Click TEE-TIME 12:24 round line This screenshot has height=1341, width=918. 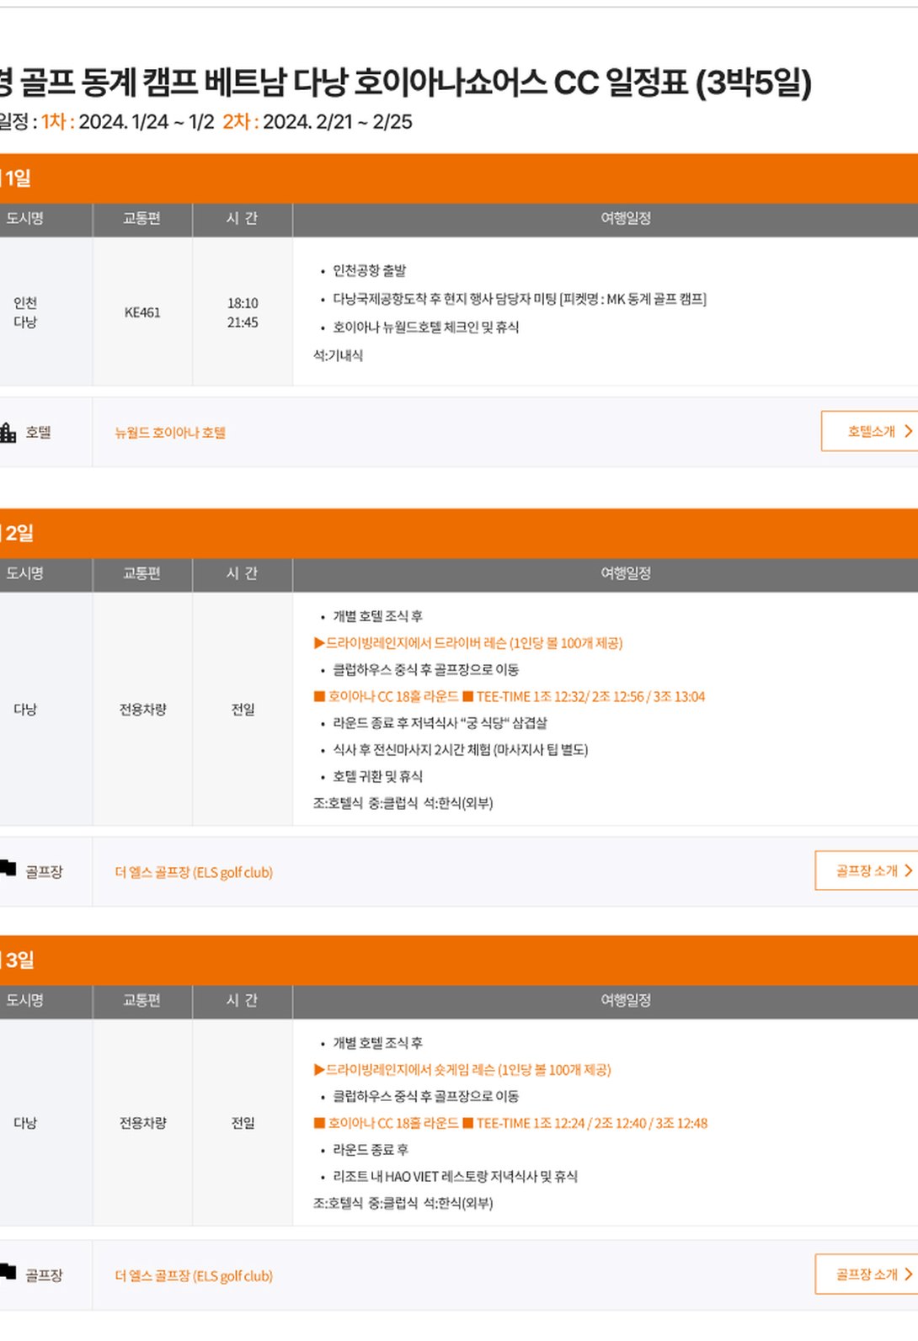(x=510, y=1123)
